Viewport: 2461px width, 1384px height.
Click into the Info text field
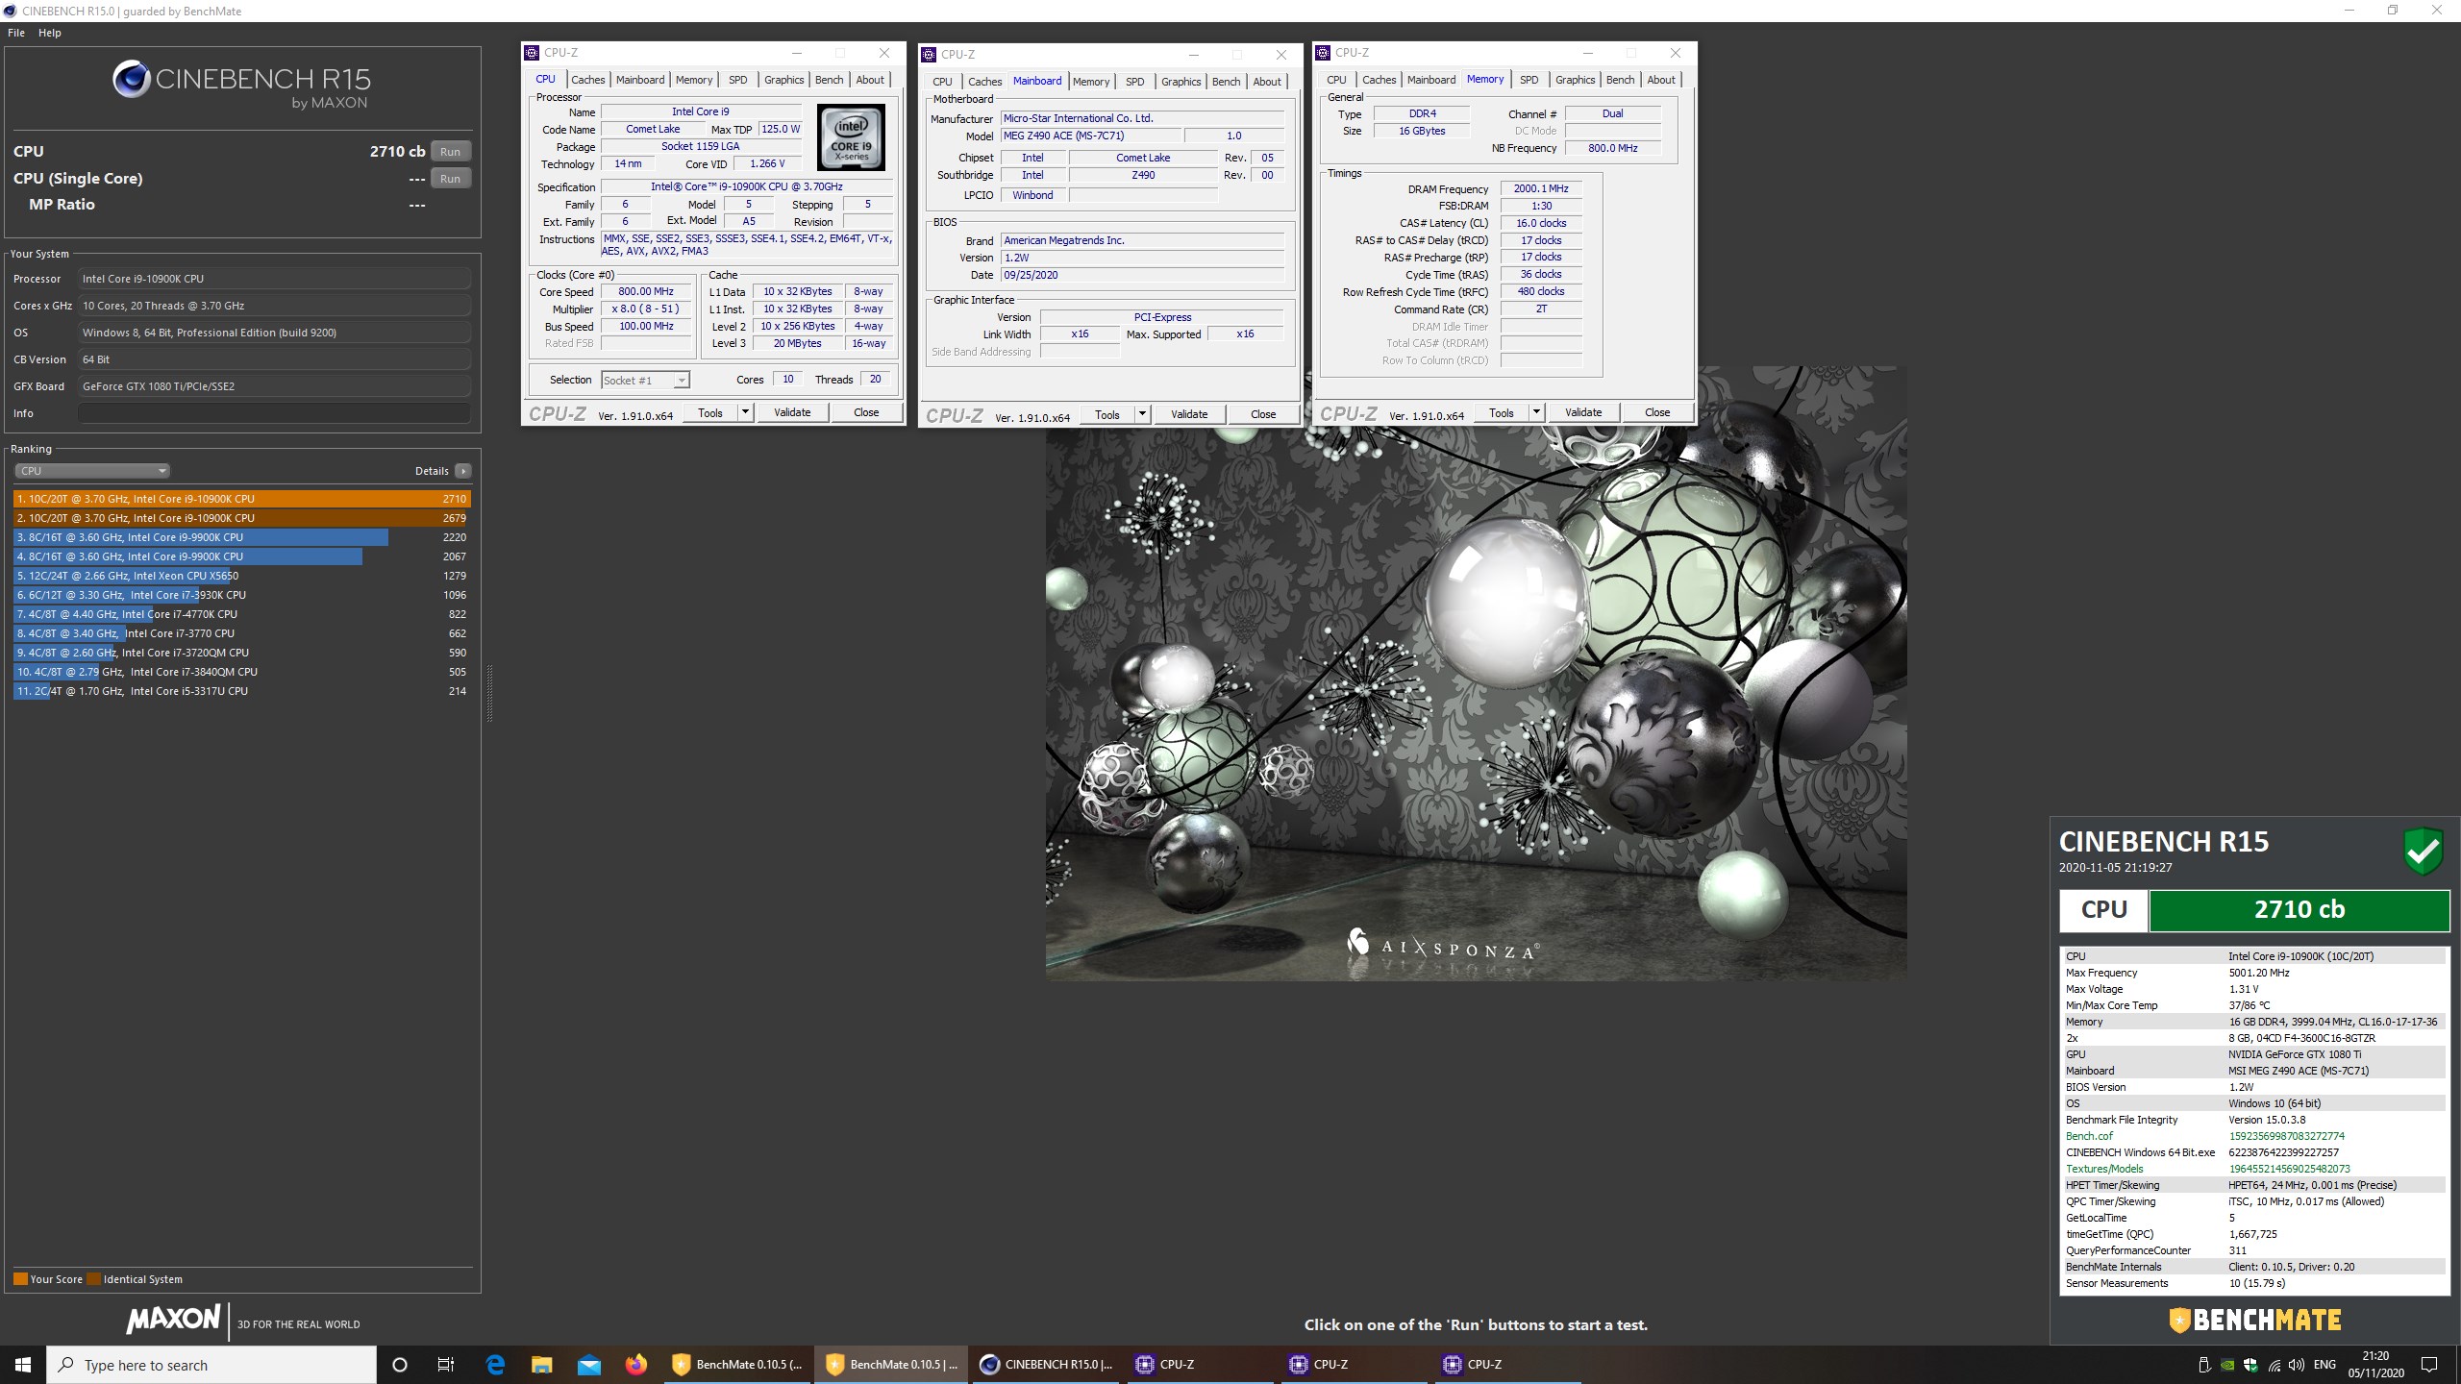tap(274, 413)
